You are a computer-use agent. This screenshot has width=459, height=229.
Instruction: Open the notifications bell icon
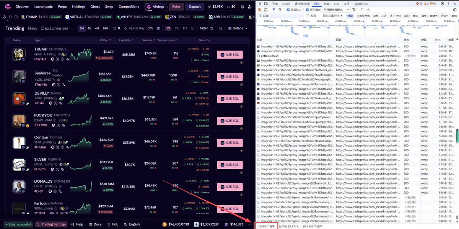(x=243, y=7)
